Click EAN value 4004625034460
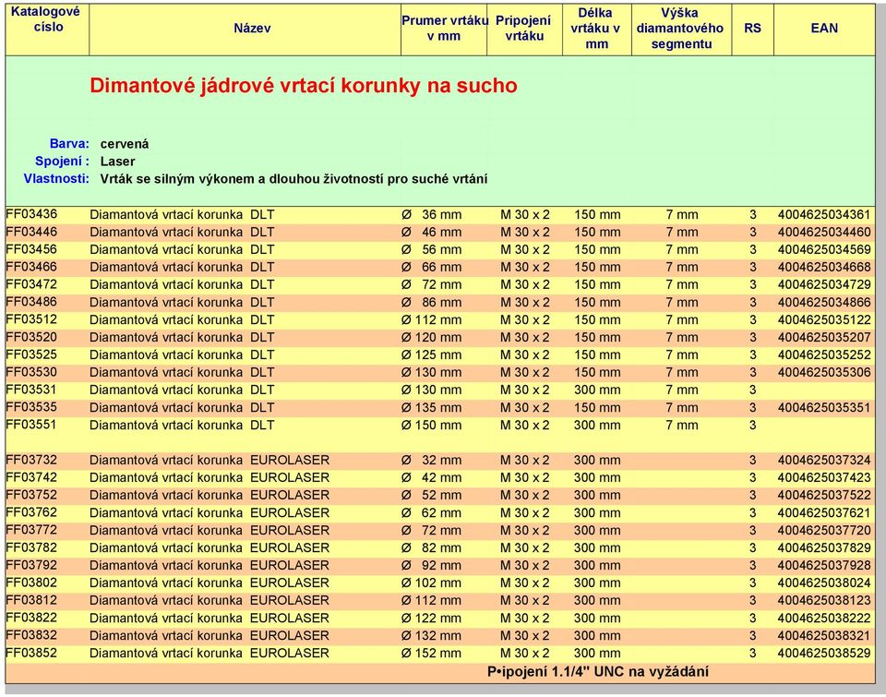The width and height of the screenshot is (886, 697). click(x=824, y=233)
